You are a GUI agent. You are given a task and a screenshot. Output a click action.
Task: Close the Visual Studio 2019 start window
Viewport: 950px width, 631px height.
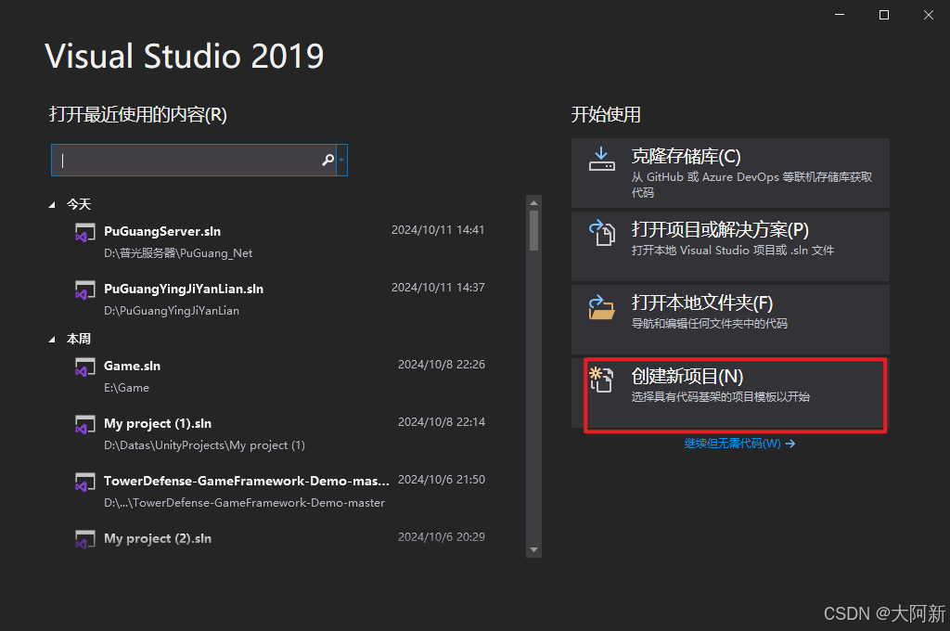click(928, 15)
